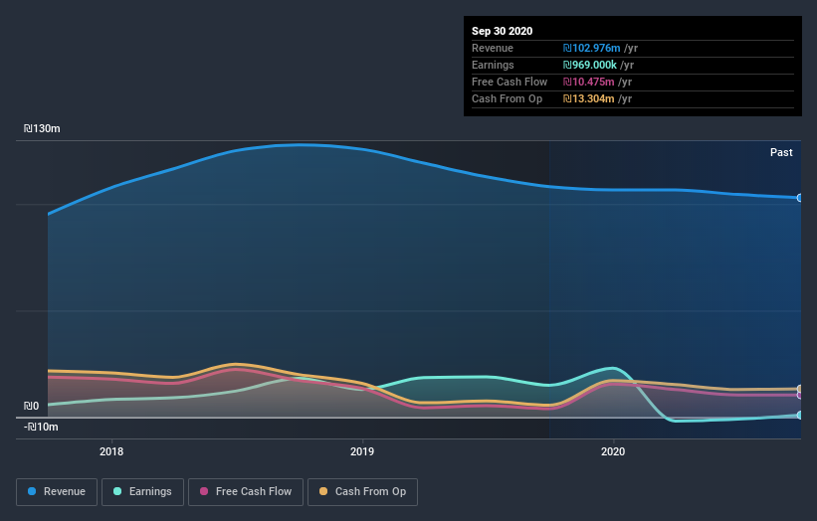Click the ₪130m y-axis label
The width and height of the screenshot is (817, 521).
point(42,128)
